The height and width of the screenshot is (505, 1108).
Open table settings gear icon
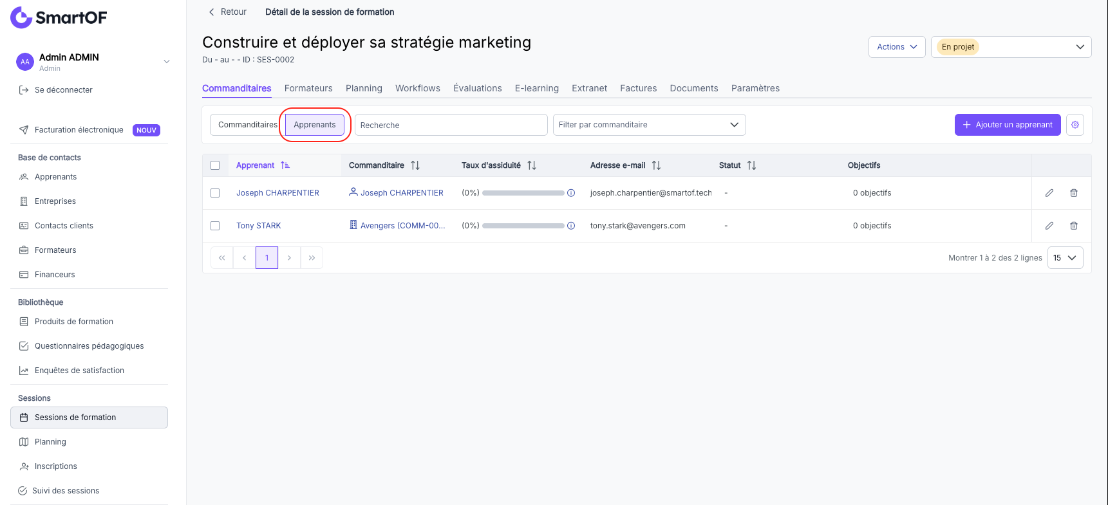pos(1075,125)
